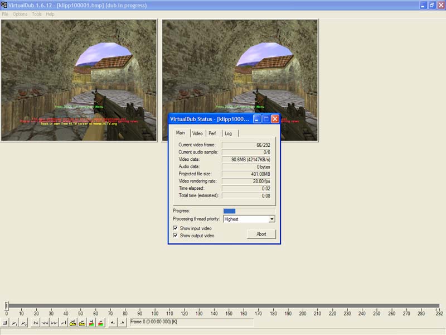Click the 150 mark on the frame ruler
The image size is (446, 335).
point(229,313)
